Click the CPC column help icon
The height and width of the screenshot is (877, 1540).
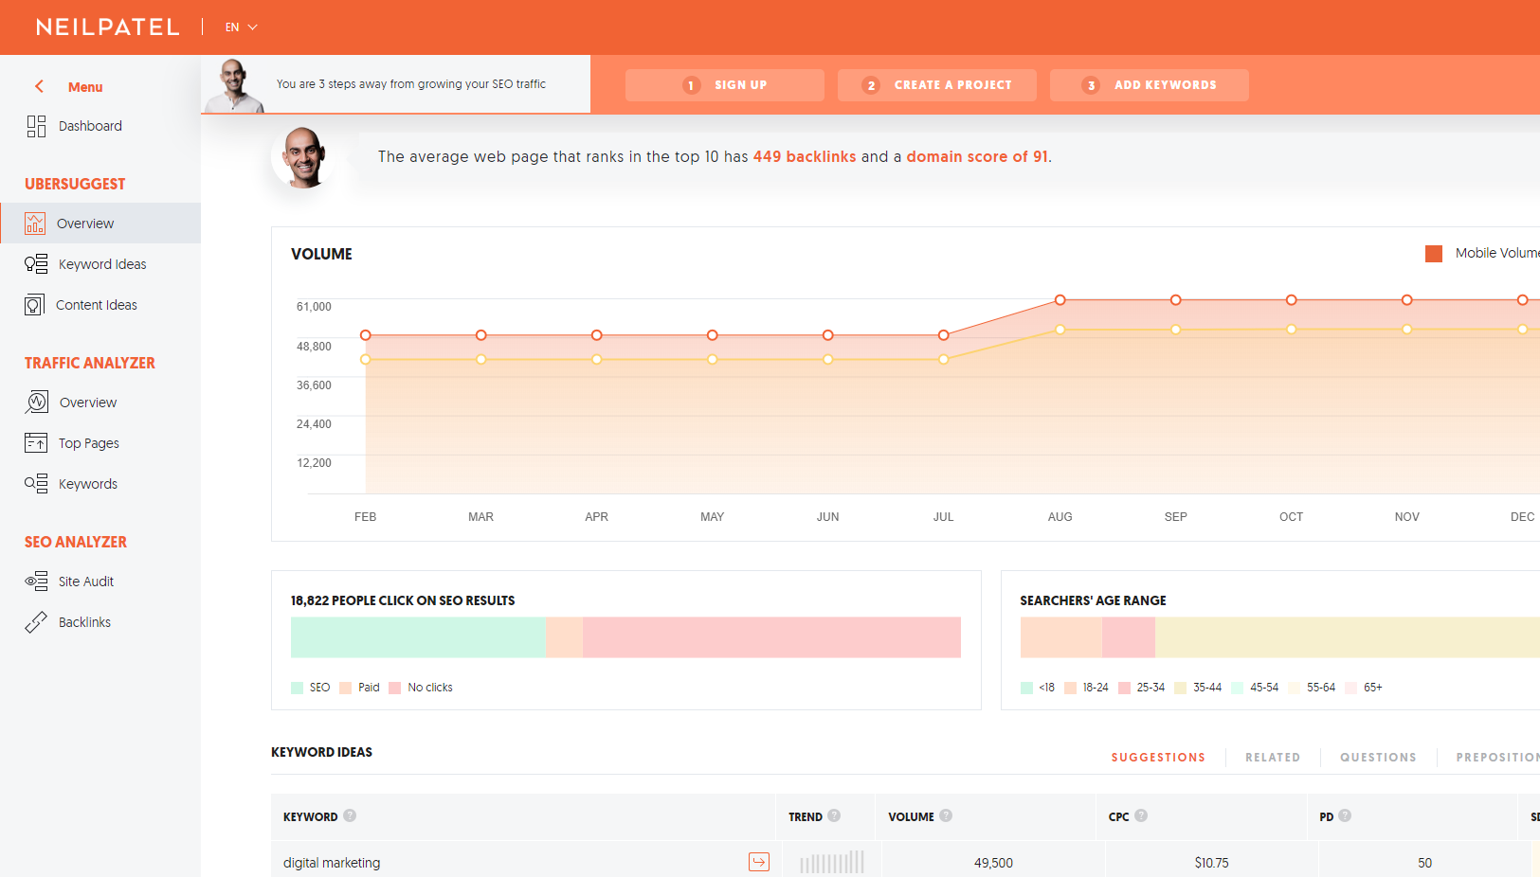1141,815
